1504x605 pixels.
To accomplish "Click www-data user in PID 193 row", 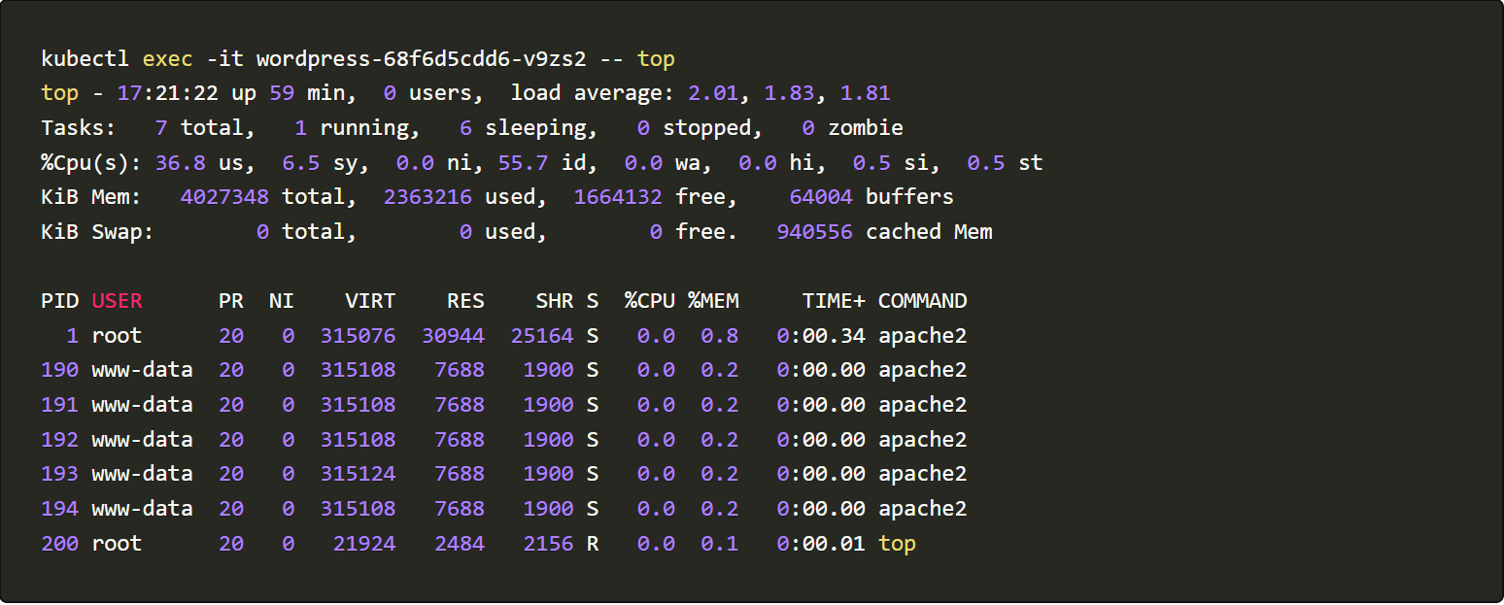I will coord(142,474).
